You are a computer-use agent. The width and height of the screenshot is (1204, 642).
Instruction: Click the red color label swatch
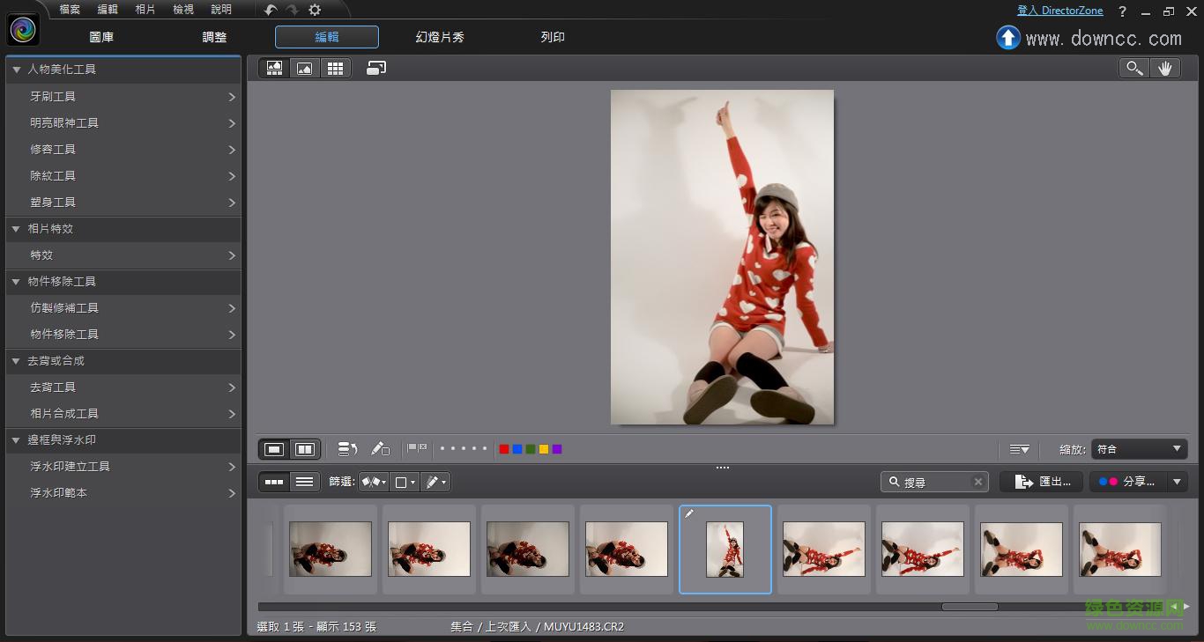(x=503, y=449)
